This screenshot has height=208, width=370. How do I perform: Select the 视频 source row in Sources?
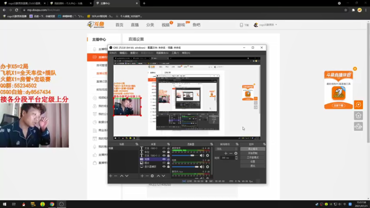pyautogui.click(x=155, y=159)
